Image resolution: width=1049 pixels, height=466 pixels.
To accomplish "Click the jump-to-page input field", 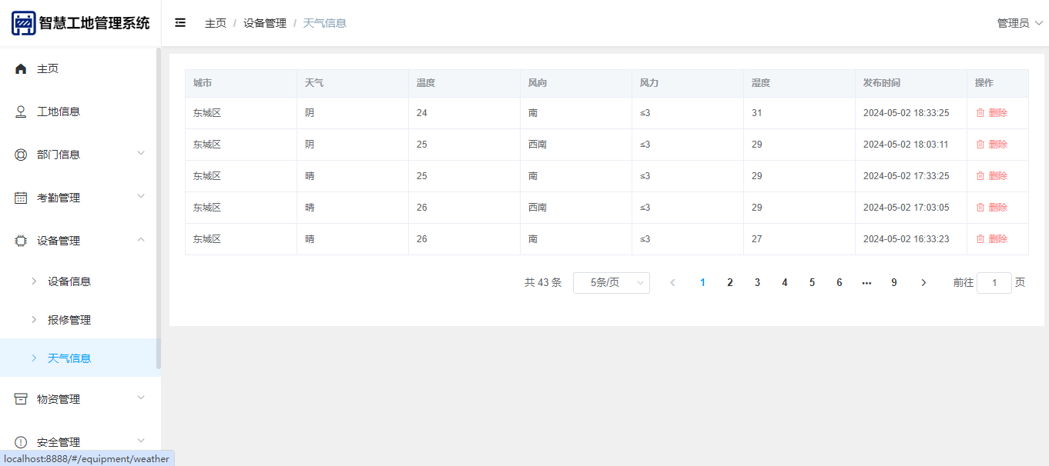I will (994, 283).
